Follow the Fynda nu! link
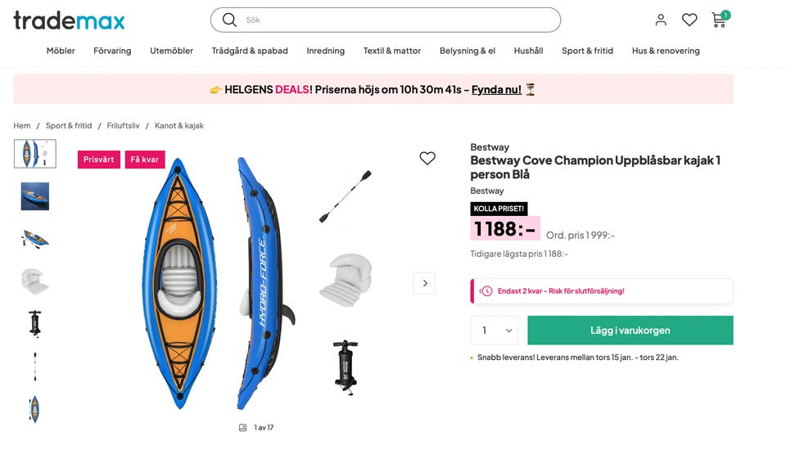The image size is (786, 454). pyautogui.click(x=496, y=90)
